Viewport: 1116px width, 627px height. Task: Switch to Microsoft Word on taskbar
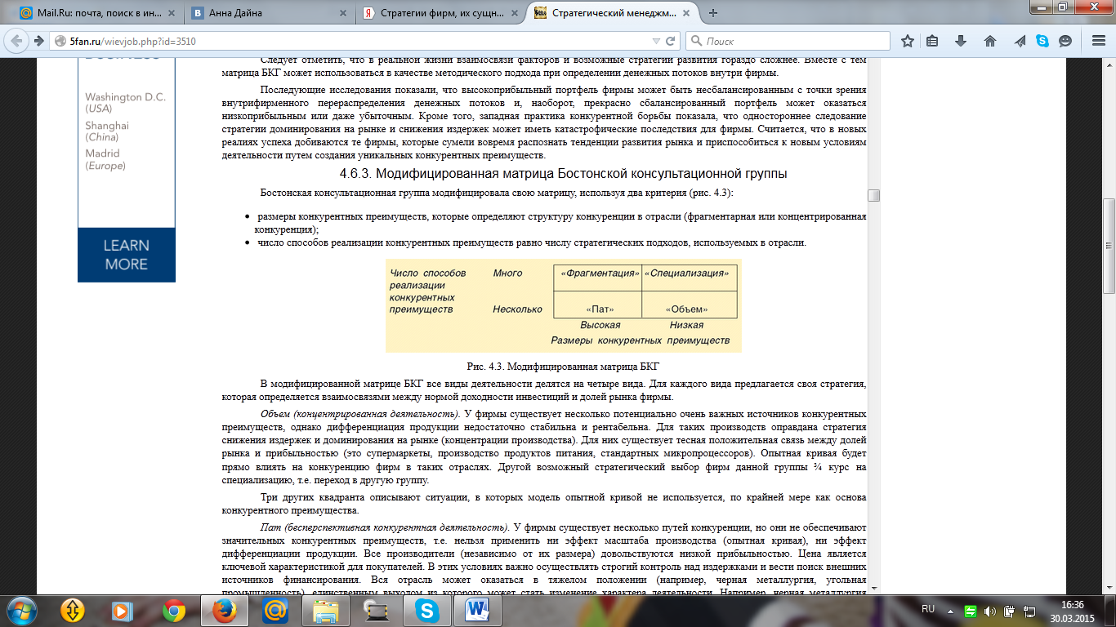pyautogui.click(x=476, y=610)
